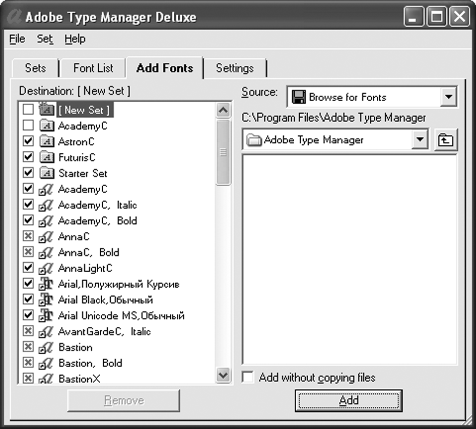Switch to the Sets tab
Viewport: 476px width, 429px height.
click(35, 68)
